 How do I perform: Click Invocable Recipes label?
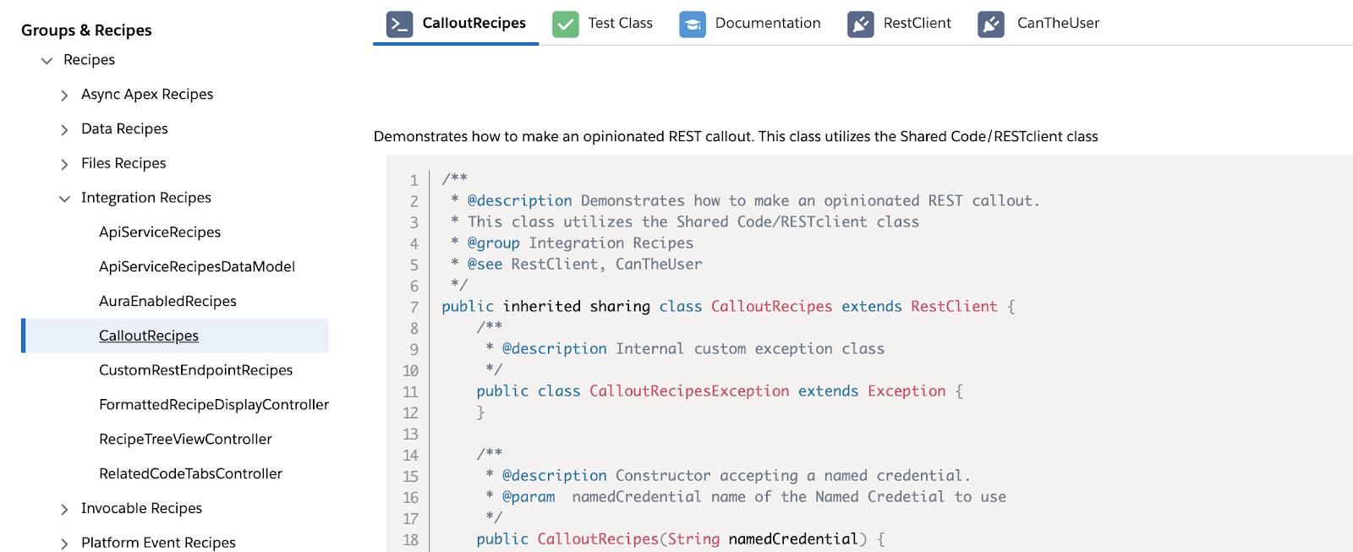point(141,509)
